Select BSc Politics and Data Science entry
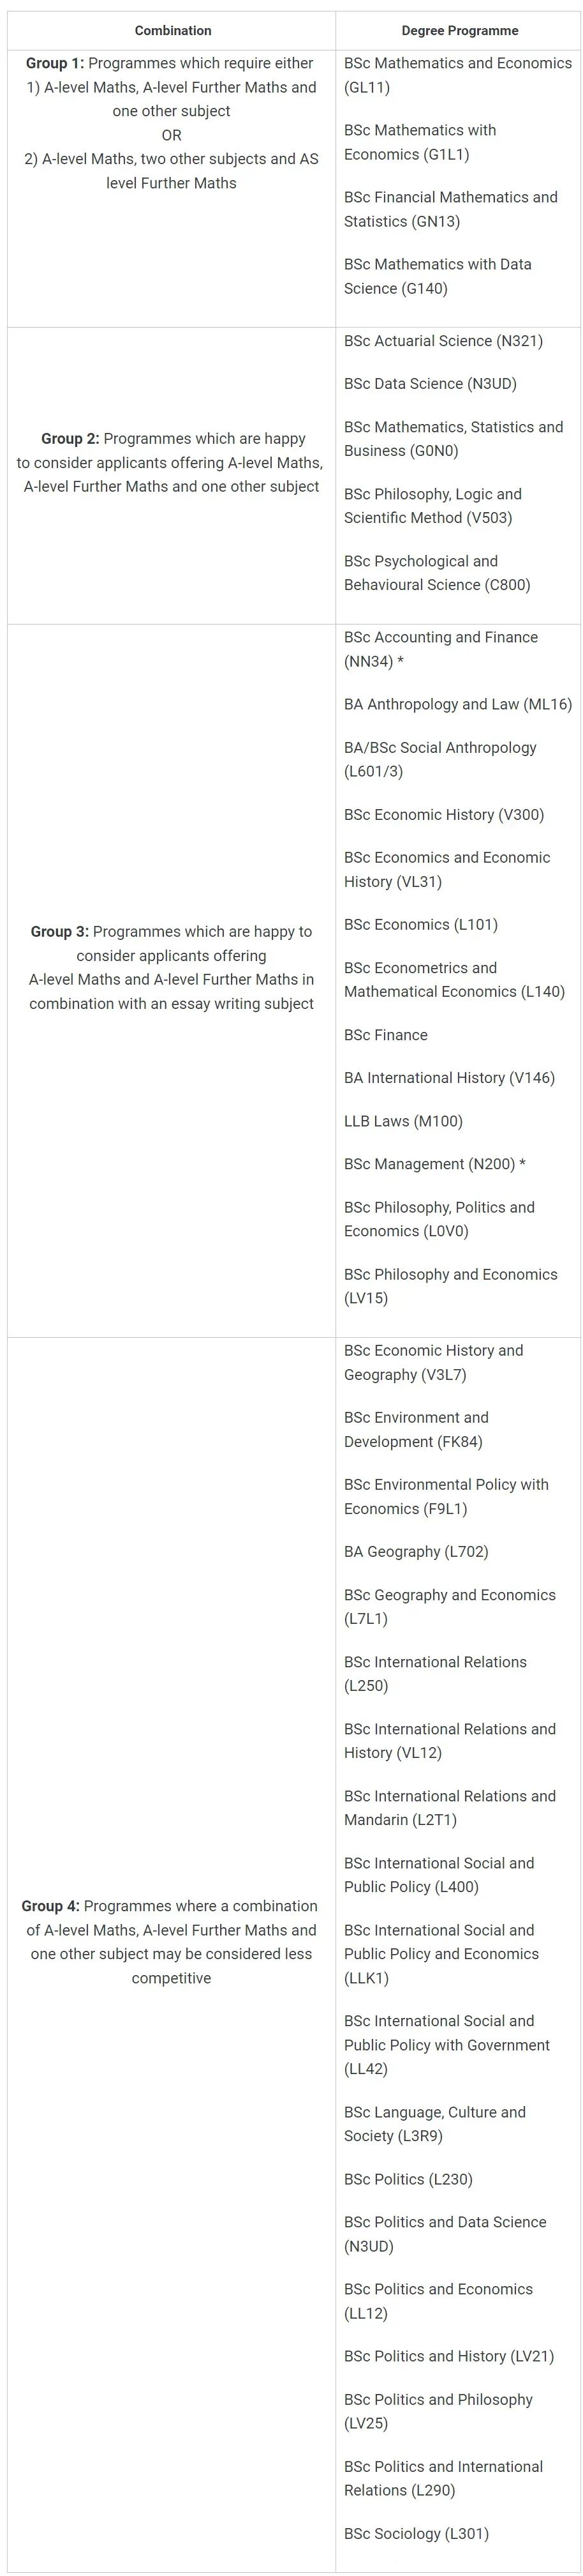583x2576 pixels. point(445,2235)
